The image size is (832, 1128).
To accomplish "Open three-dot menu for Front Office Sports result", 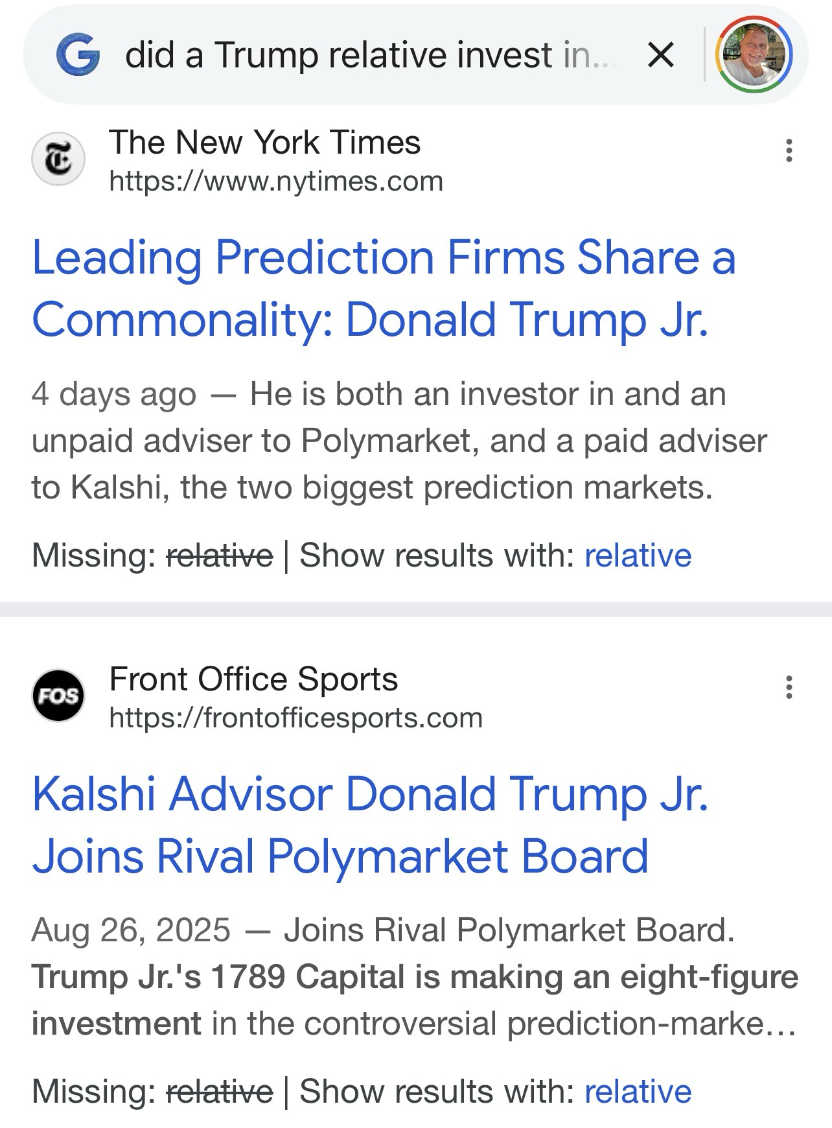I will click(x=789, y=687).
